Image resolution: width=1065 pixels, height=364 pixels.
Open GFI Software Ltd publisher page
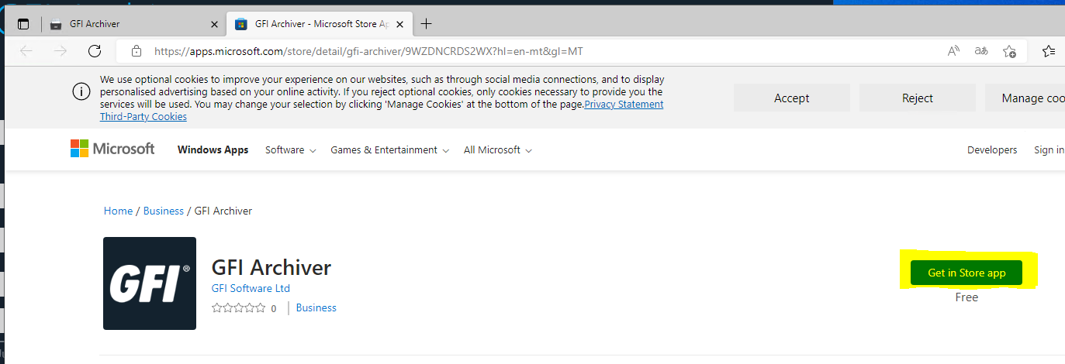[251, 288]
